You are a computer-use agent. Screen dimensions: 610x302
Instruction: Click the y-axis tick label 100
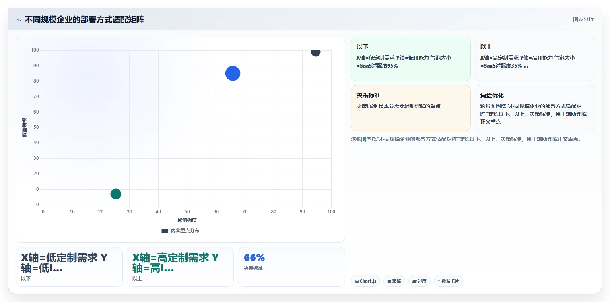[x=35, y=50]
